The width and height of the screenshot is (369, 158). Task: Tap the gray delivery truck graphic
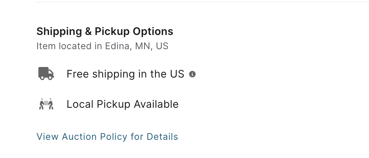[46, 74]
